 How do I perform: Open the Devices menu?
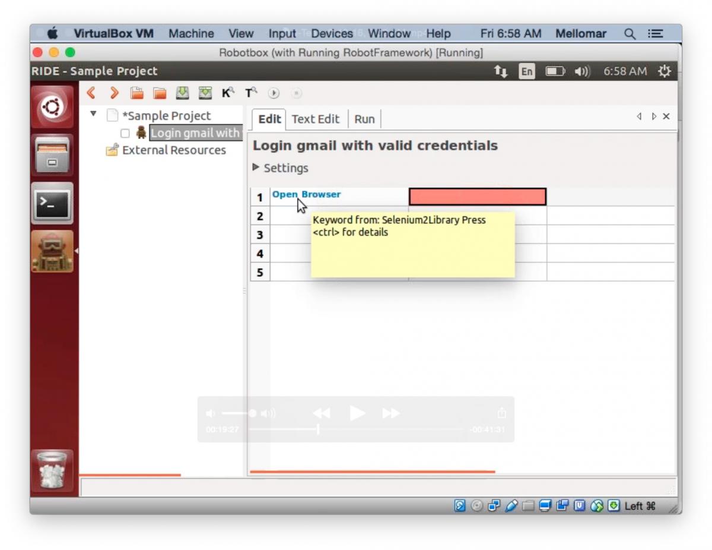(332, 34)
